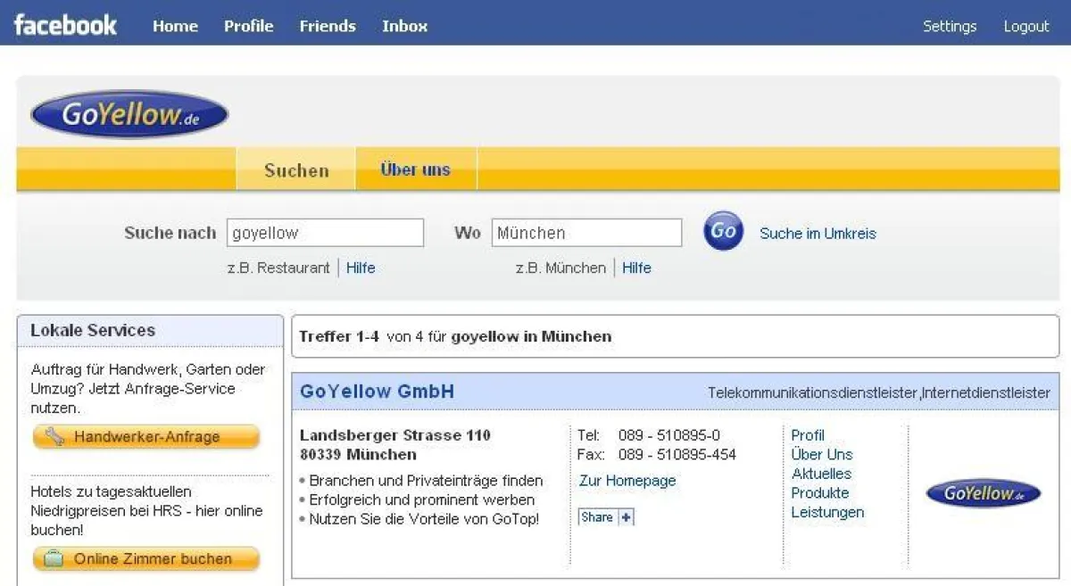Click the Suche im Umkreis link
1071x586 pixels.
[818, 234]
